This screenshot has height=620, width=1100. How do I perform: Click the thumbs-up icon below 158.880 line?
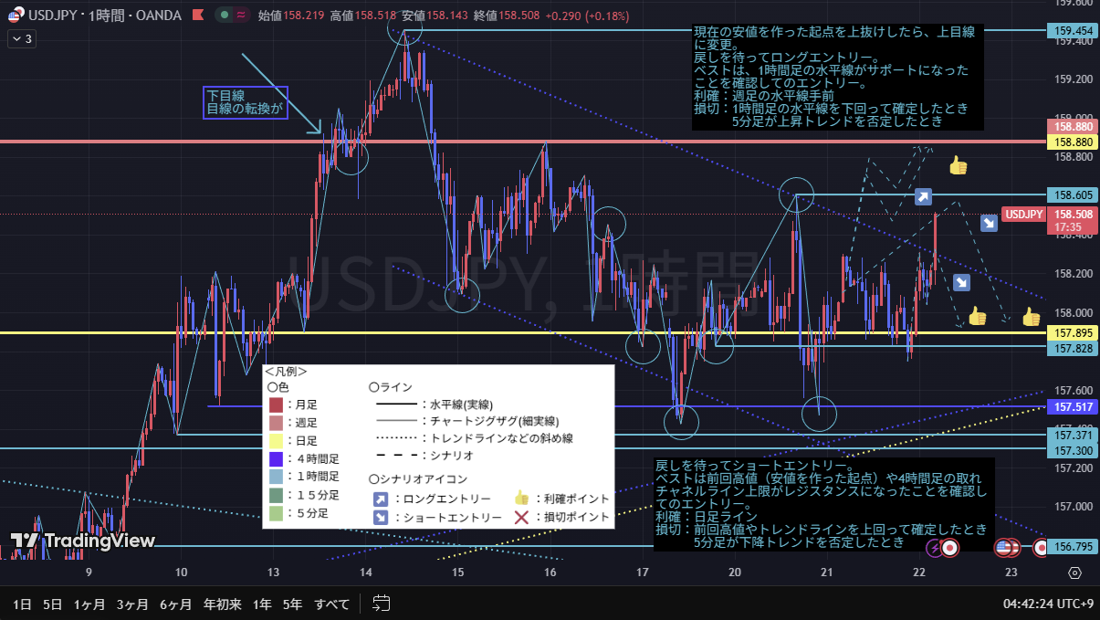(958, 166)
